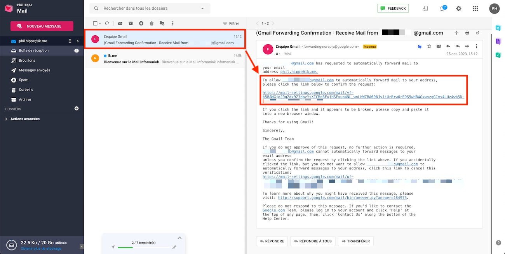This screenshot has width=505, height=254.
Task: Open the apps grid launcher
Action: click(x=475, y=9)
